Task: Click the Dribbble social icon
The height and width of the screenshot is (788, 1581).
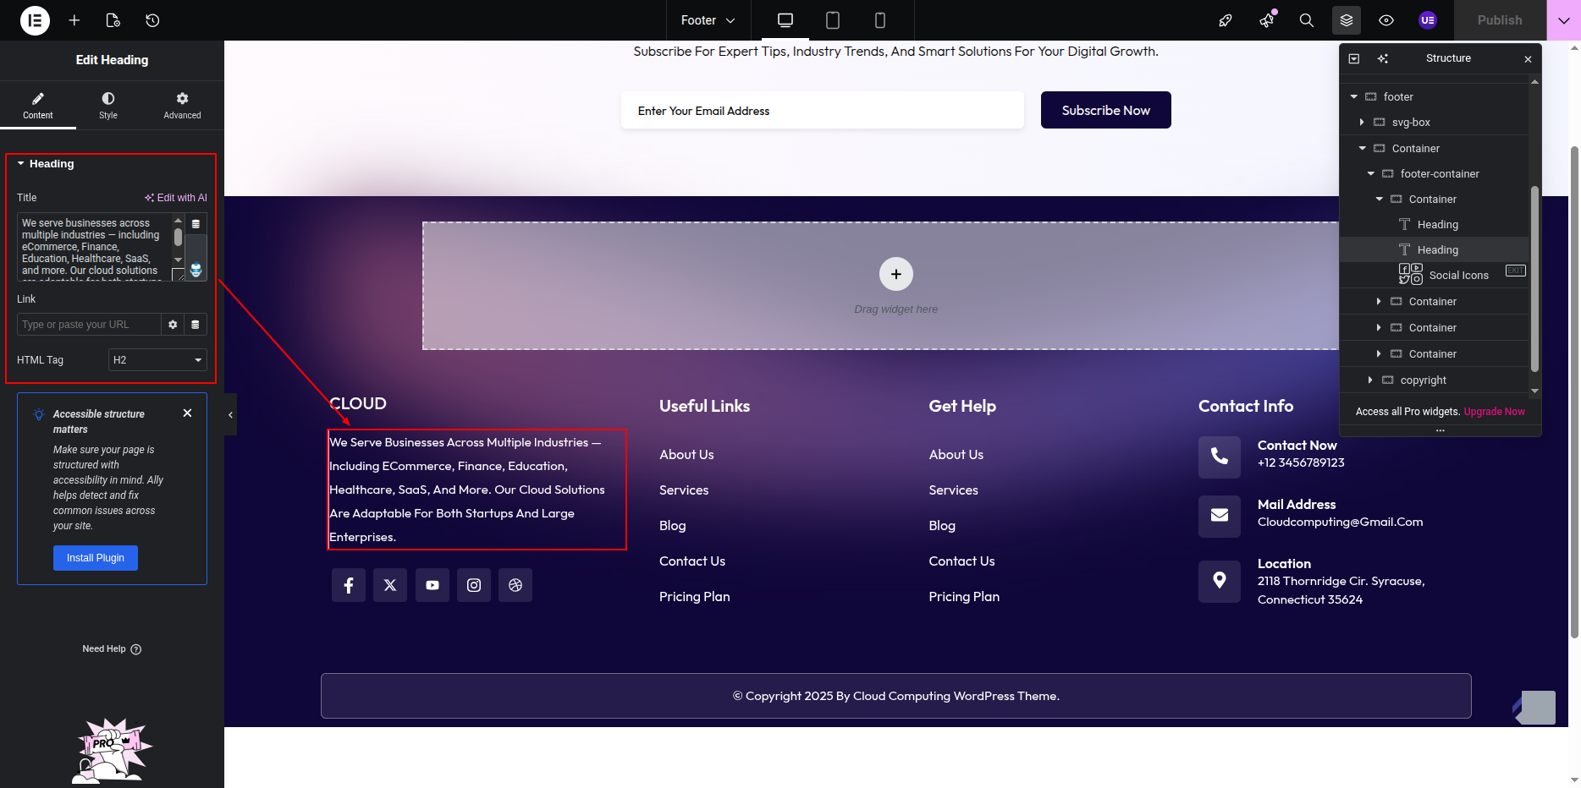Action: pyautogui.click(x=515, y=585)
